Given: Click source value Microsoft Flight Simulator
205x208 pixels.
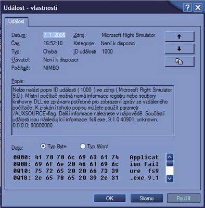Looking at the screenshot, I should 129,35.
